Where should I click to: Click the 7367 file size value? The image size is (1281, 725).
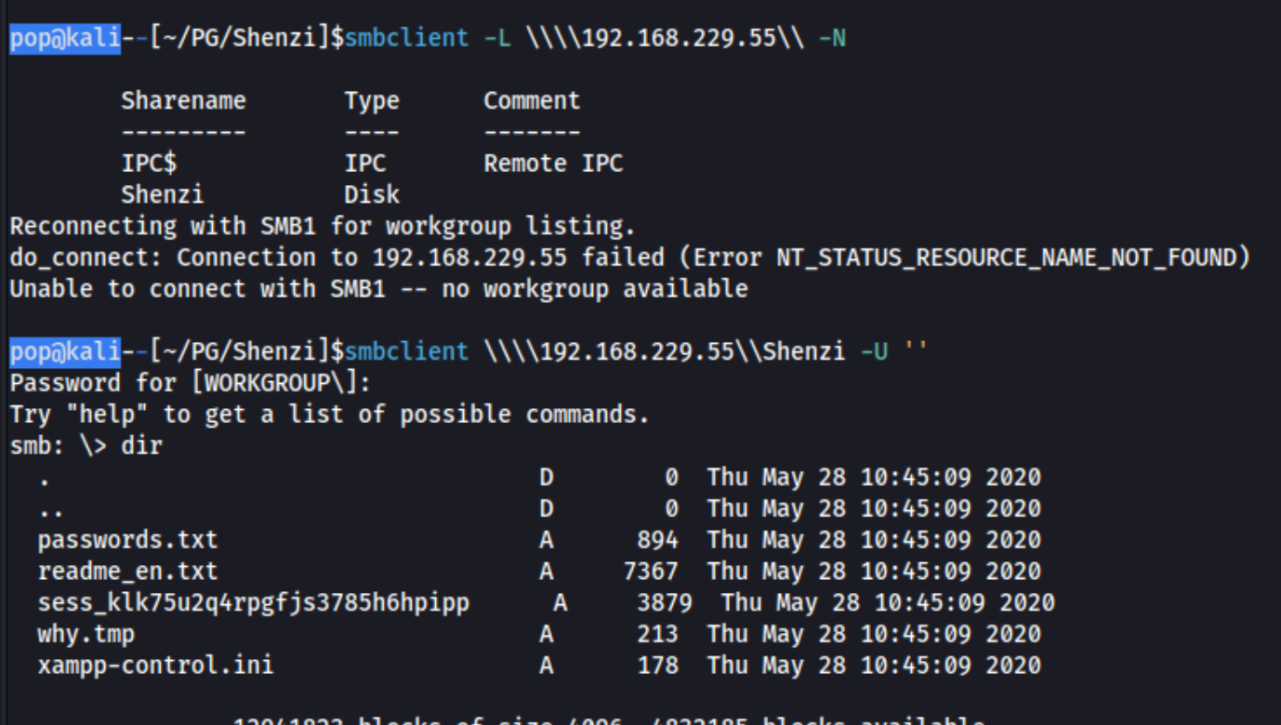650,572
